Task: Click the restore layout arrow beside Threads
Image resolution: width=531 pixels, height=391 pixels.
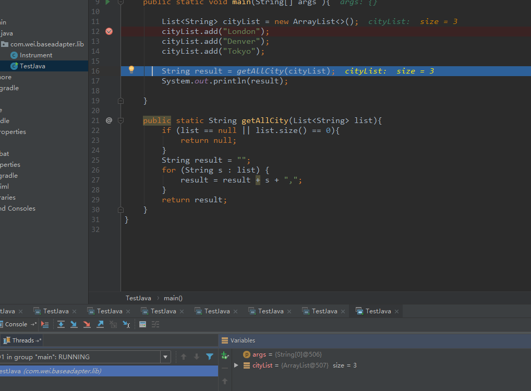Action: click(x=38, y=340)
